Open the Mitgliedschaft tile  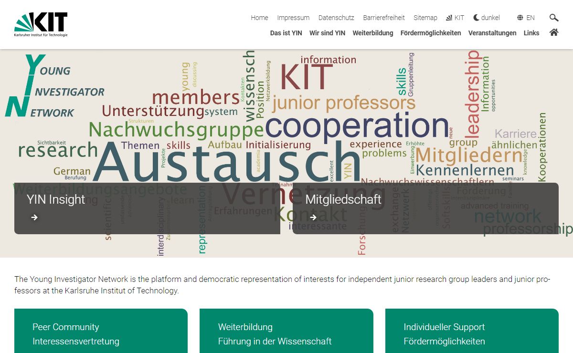tap(425, 208)
